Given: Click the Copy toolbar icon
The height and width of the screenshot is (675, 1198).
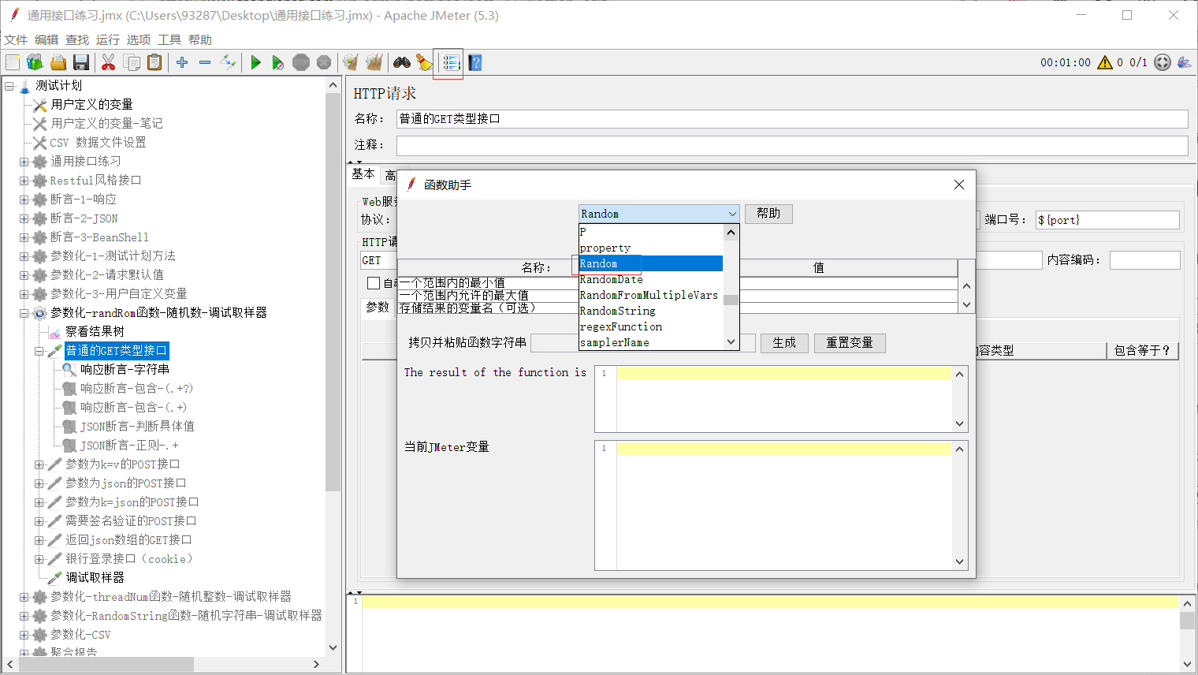Looking at the screenshot, I should tap(132, 62).
